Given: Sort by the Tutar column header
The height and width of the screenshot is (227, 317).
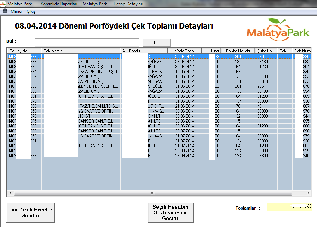Looking at the screenshot, I should click(x=211, y=51).
